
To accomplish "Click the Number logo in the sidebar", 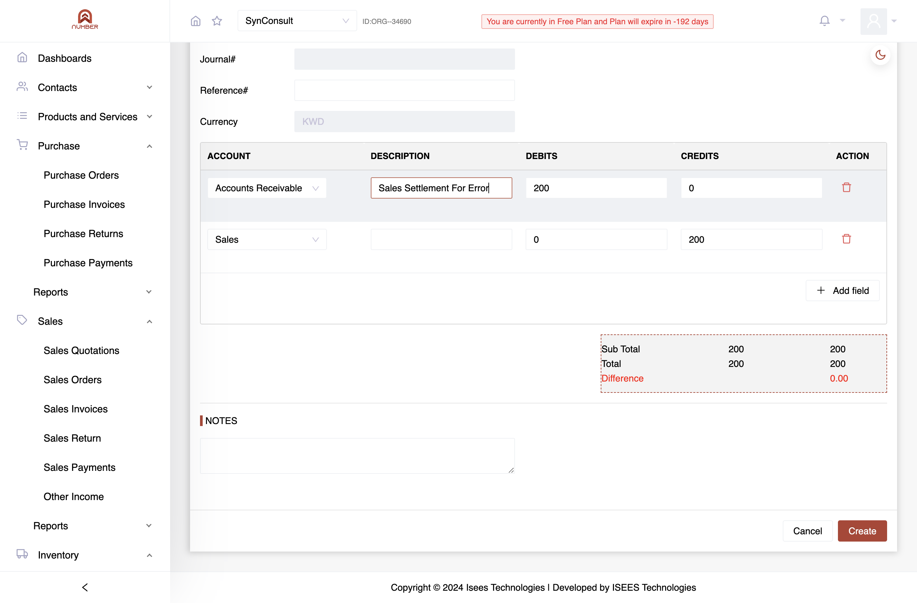I will (x=85, y=19).
